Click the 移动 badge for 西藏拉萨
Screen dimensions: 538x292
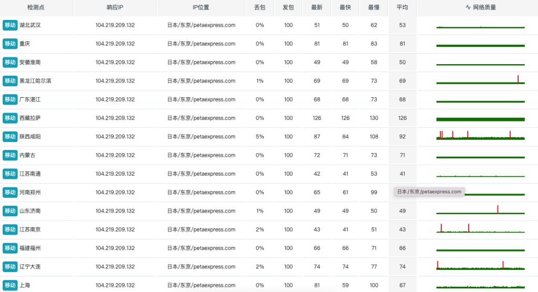(x=10, y=118)
